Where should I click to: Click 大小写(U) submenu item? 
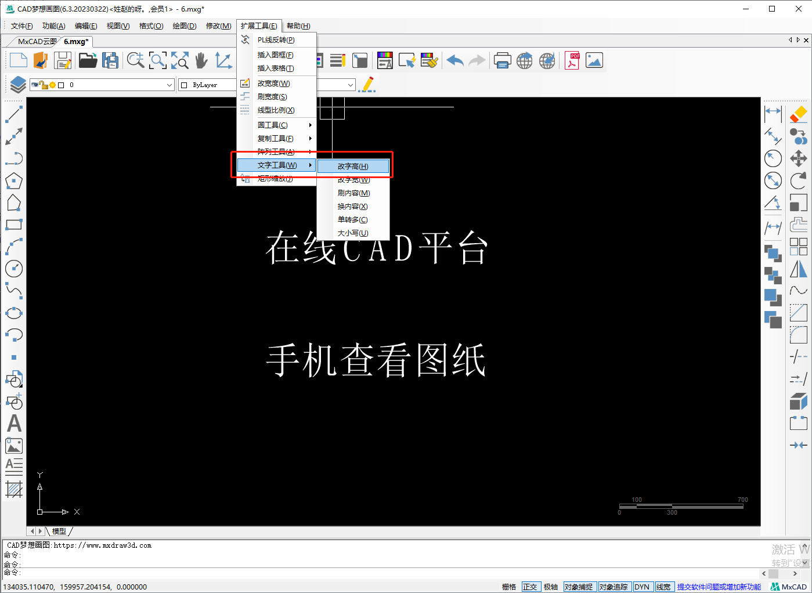click(353, 233)
